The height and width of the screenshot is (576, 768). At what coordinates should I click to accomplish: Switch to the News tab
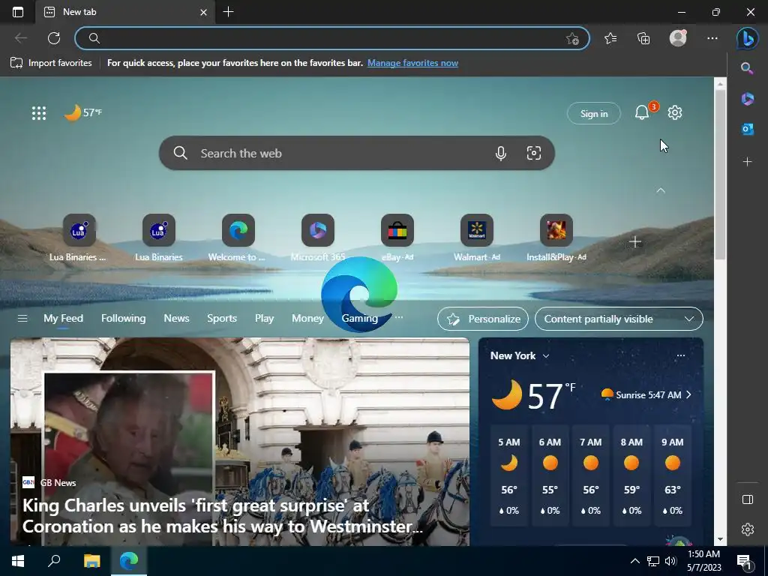pyautogui.click(x=176, y=318)
